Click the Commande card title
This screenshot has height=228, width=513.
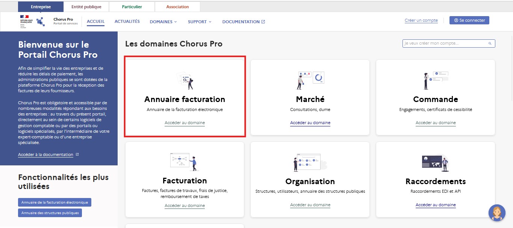[x=436, y=99]
